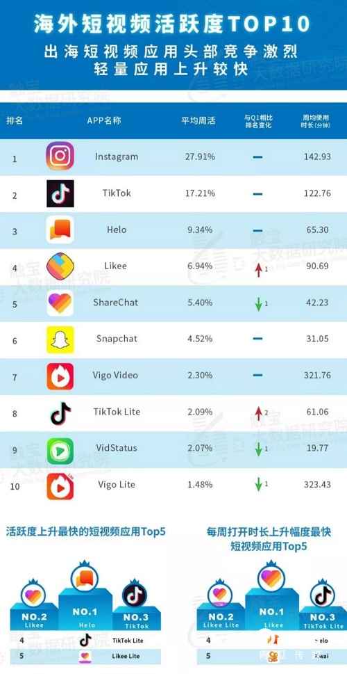347x674 pixels.
Task: Click the Instagram app icon
Action: pyautogui.click(x=60, y=156)
